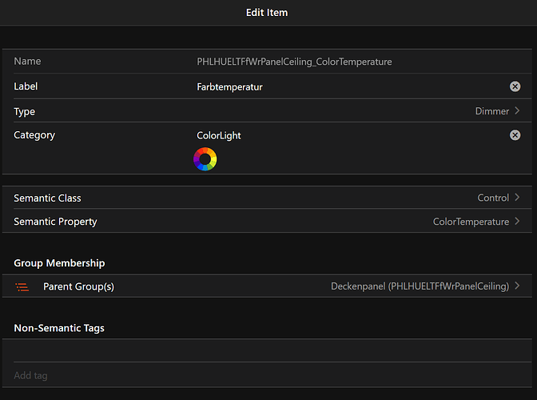This screenshot has height=400, width=537.
Task: Click the Parent Group(s) label
Action: tap(78, 286)
